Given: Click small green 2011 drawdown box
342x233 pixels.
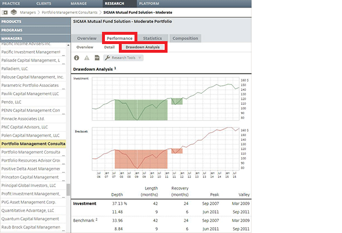Looking at the screenshot, I should click(x=177, y=101).
